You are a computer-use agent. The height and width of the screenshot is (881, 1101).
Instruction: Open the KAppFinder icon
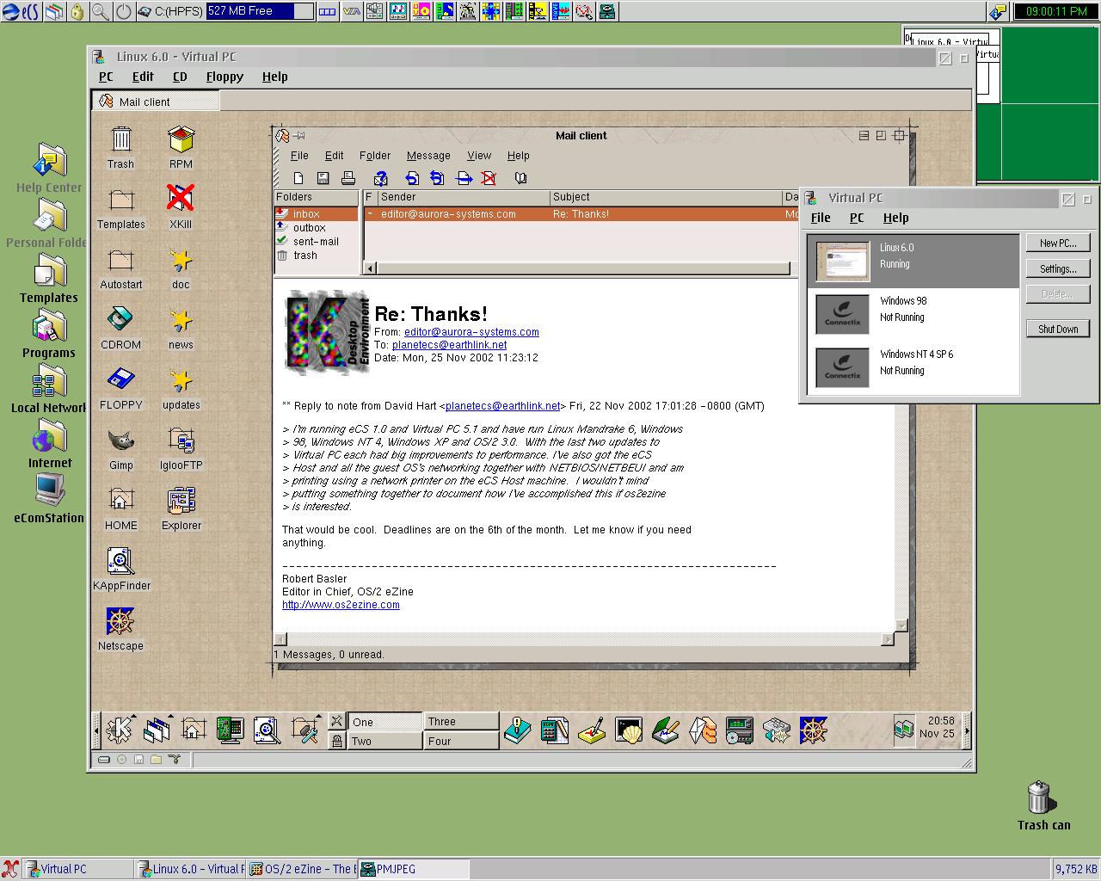[x=121, y=568]
